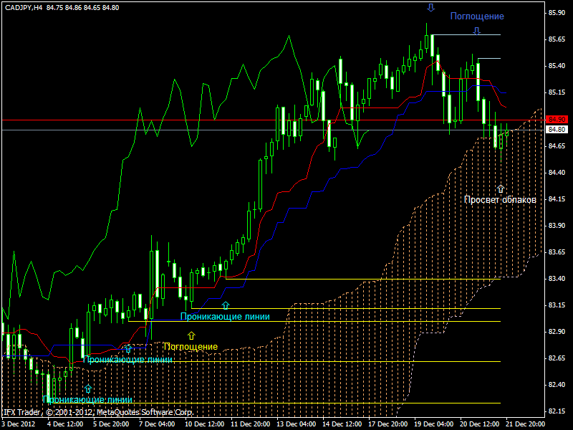Click the uppermost Проникающие линии label
The width and height of the screenshot is (573, 430).
(225, 316)
